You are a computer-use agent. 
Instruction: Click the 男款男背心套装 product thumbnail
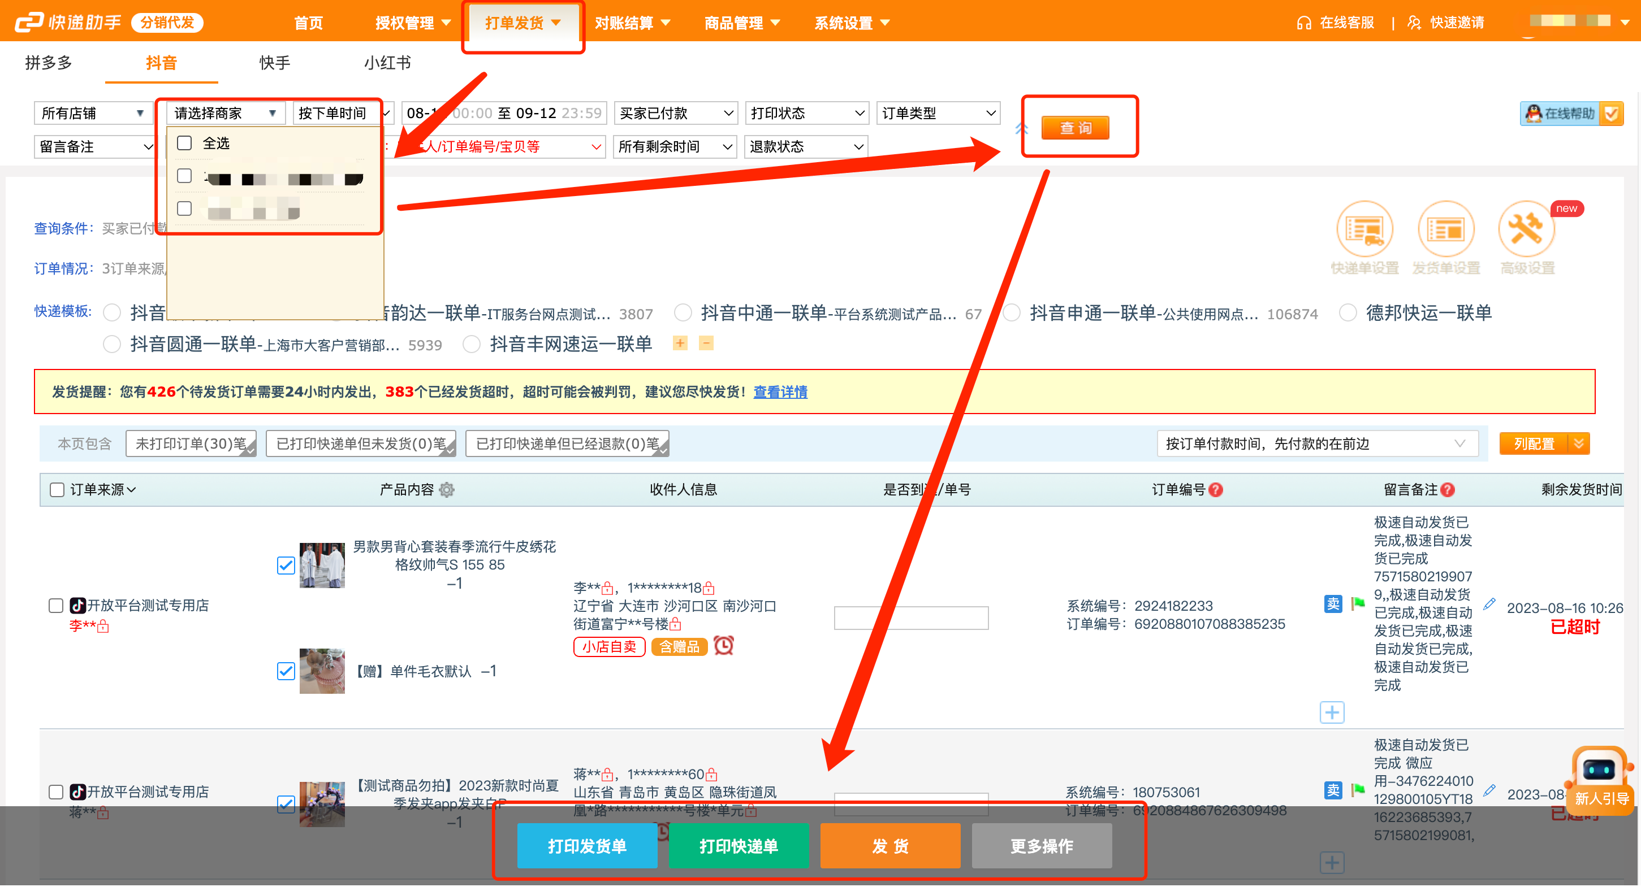(x=322, y=565)
